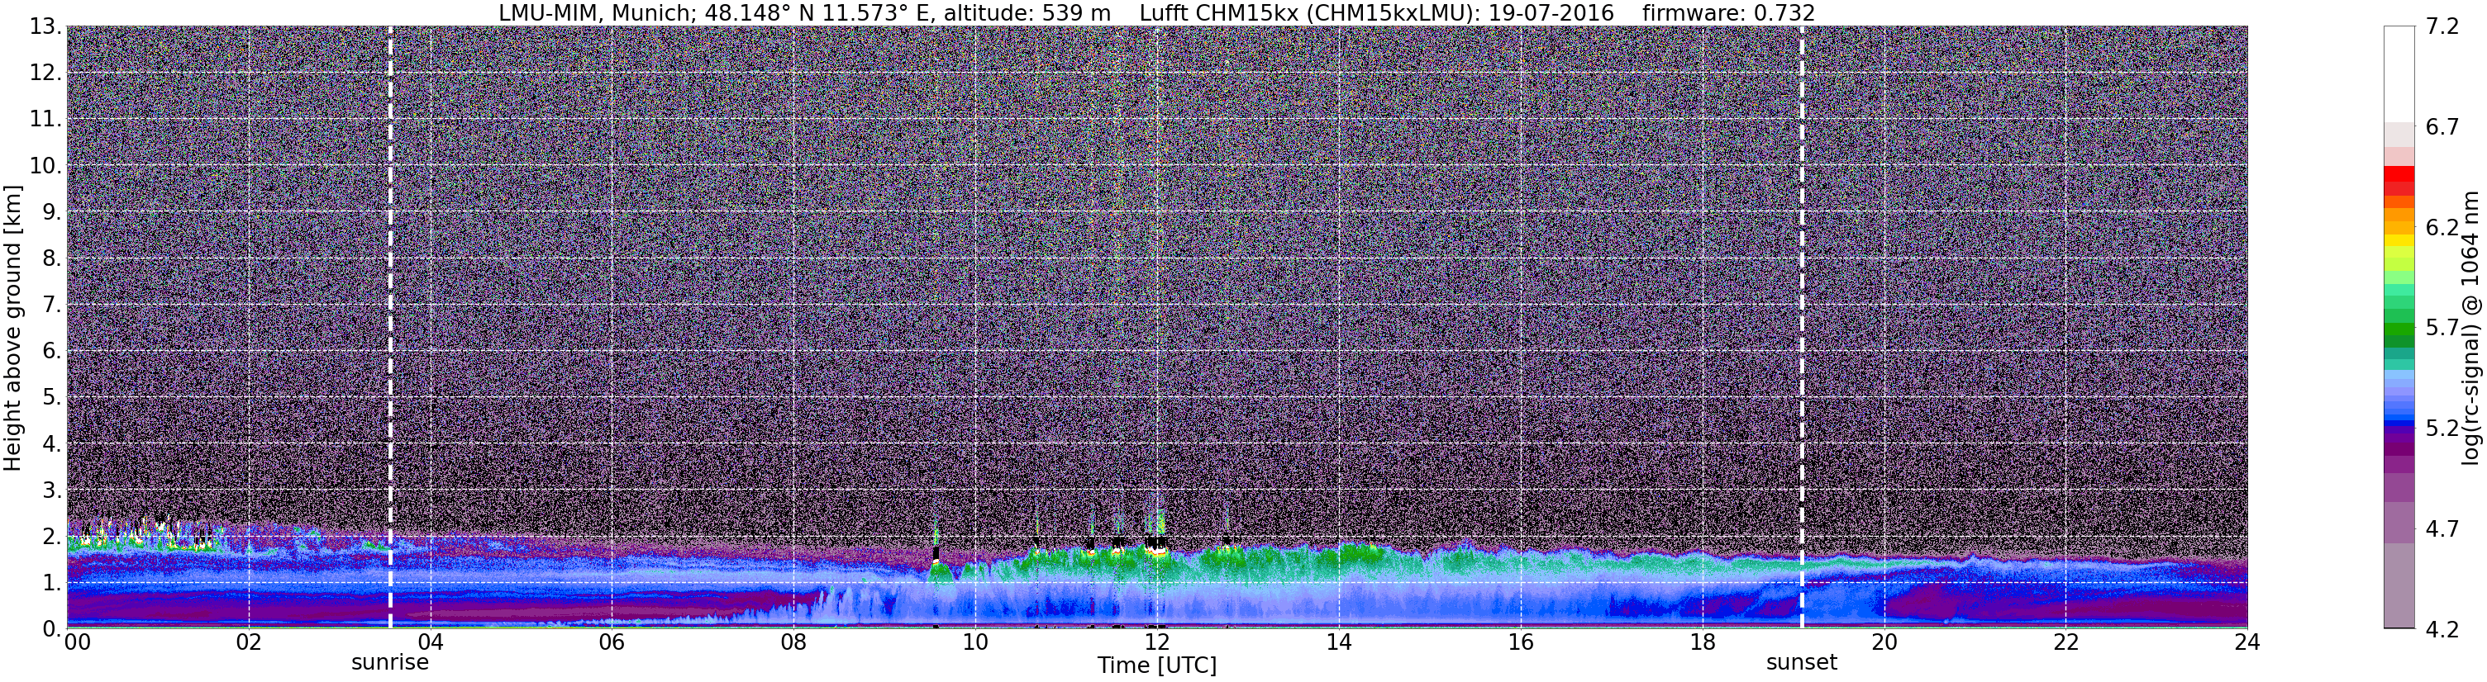Click the '7.2' colorbar tick value
The image size is (2487, 682).
(2442, 27)
